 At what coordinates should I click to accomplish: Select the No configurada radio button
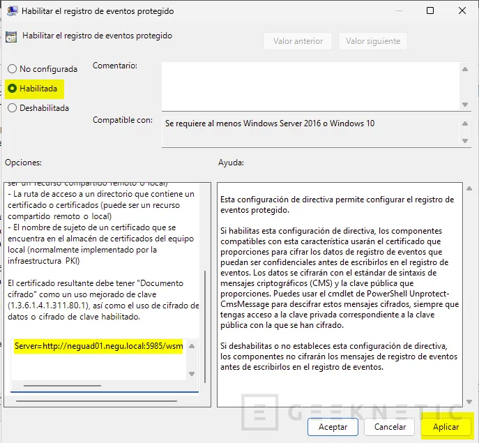tap(43, 69)
